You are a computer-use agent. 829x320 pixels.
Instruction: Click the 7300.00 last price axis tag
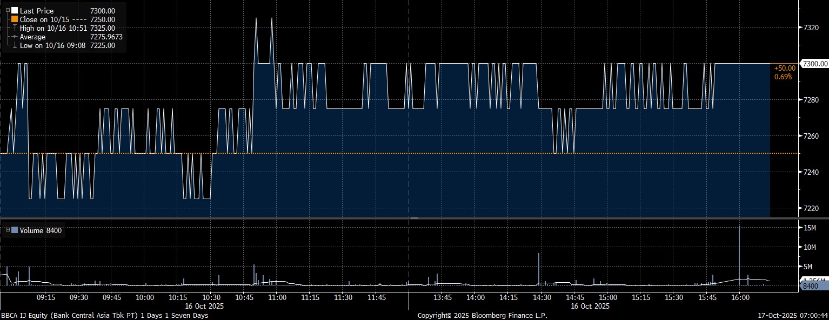coord(814,64)
